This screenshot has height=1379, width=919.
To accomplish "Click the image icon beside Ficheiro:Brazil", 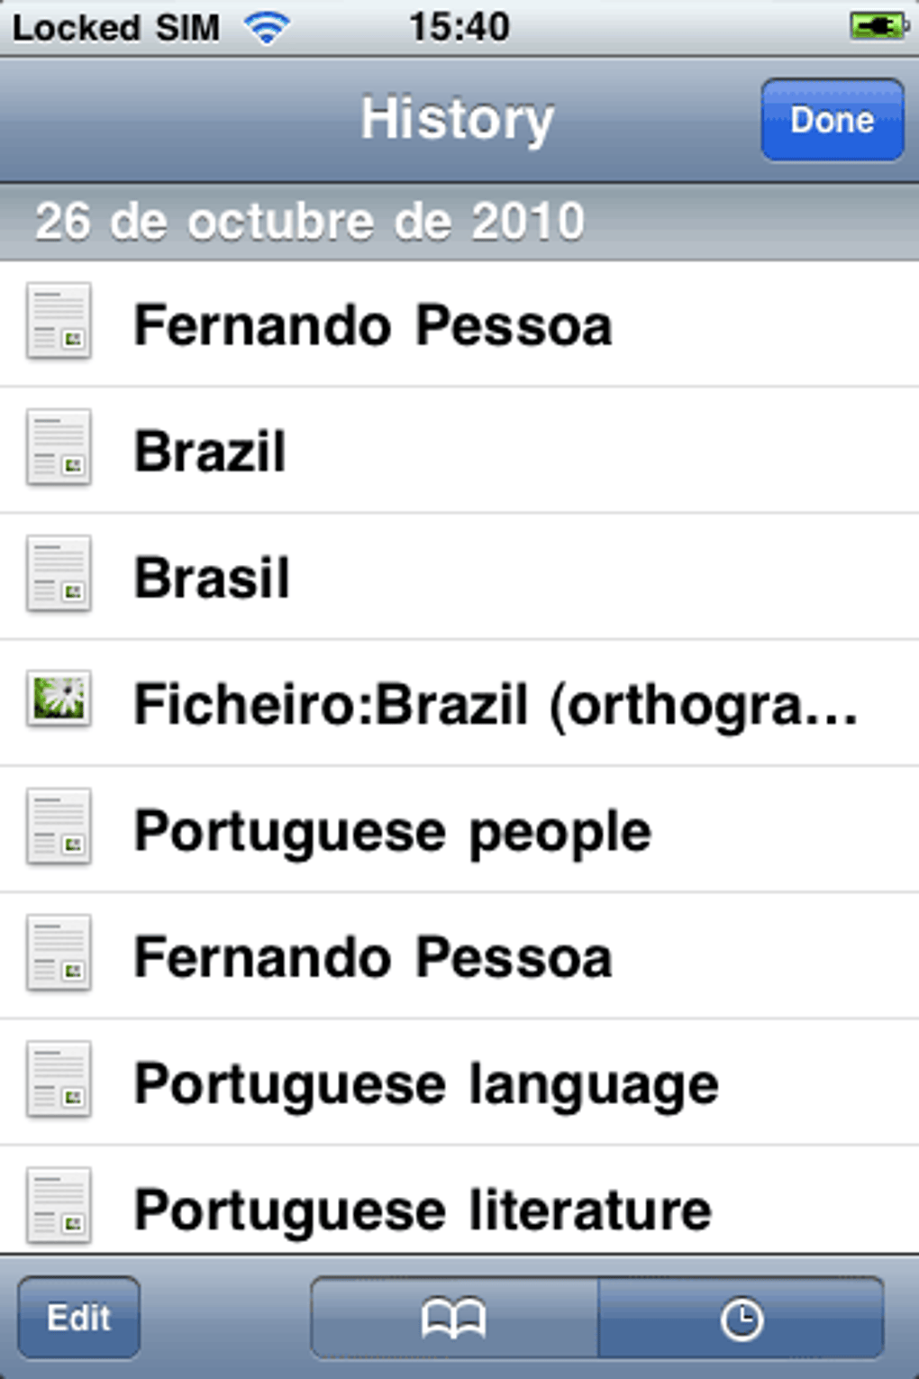I will point(59,699).
